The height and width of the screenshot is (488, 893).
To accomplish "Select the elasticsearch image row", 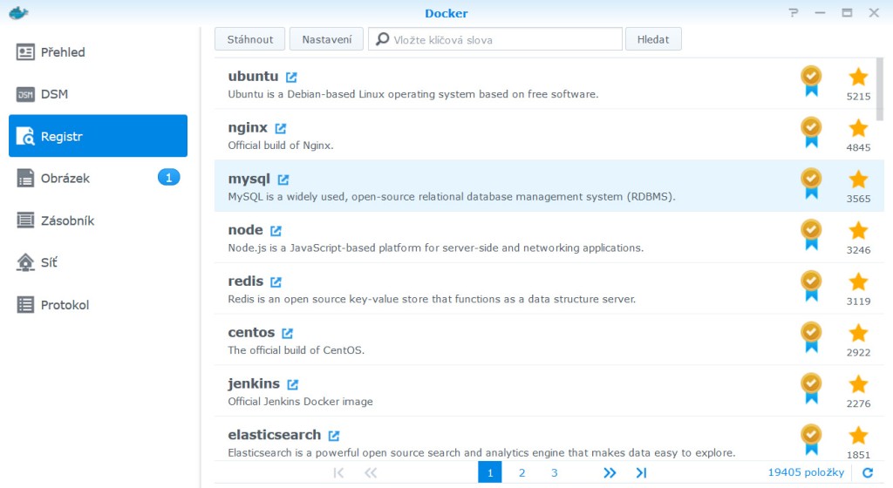I will [549, 438].
